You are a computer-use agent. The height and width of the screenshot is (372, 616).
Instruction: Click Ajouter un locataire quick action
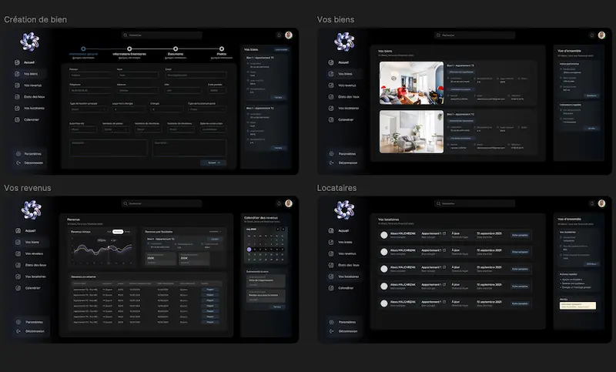[x=572, y=280]
